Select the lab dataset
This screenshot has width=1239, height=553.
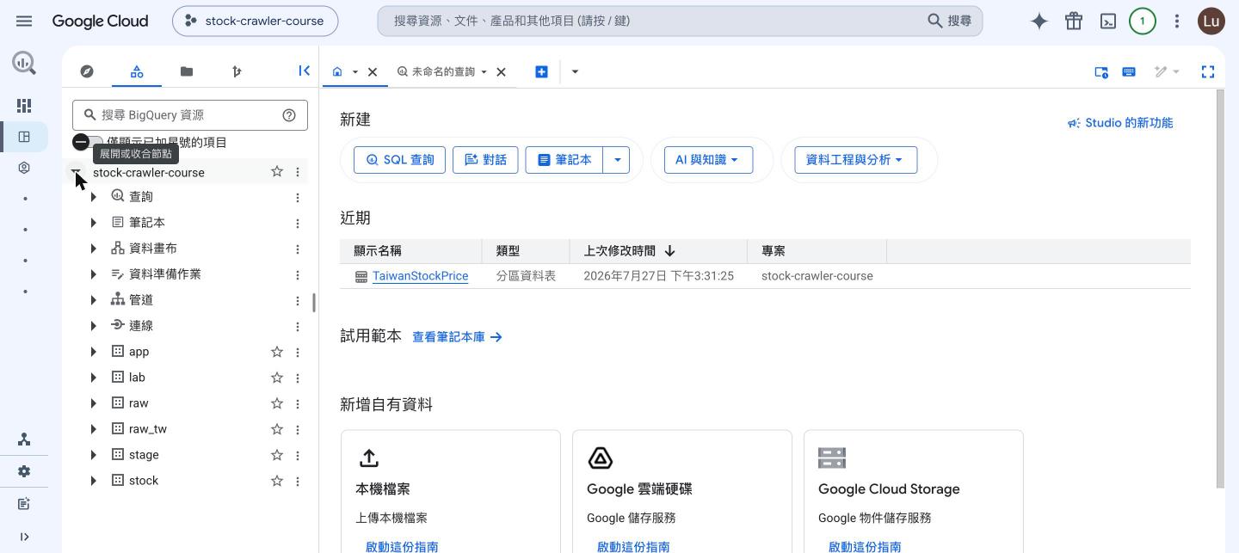(x=137, y=378)
